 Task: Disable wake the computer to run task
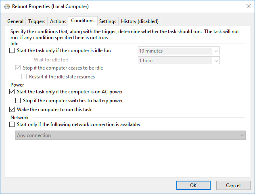click(x=12, y=110)
